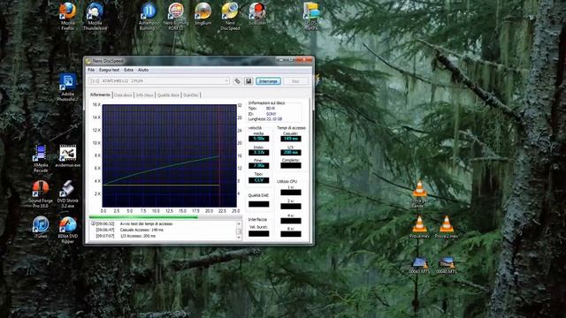Click the empty Completo access time field
566x318 pixels.
291,166
